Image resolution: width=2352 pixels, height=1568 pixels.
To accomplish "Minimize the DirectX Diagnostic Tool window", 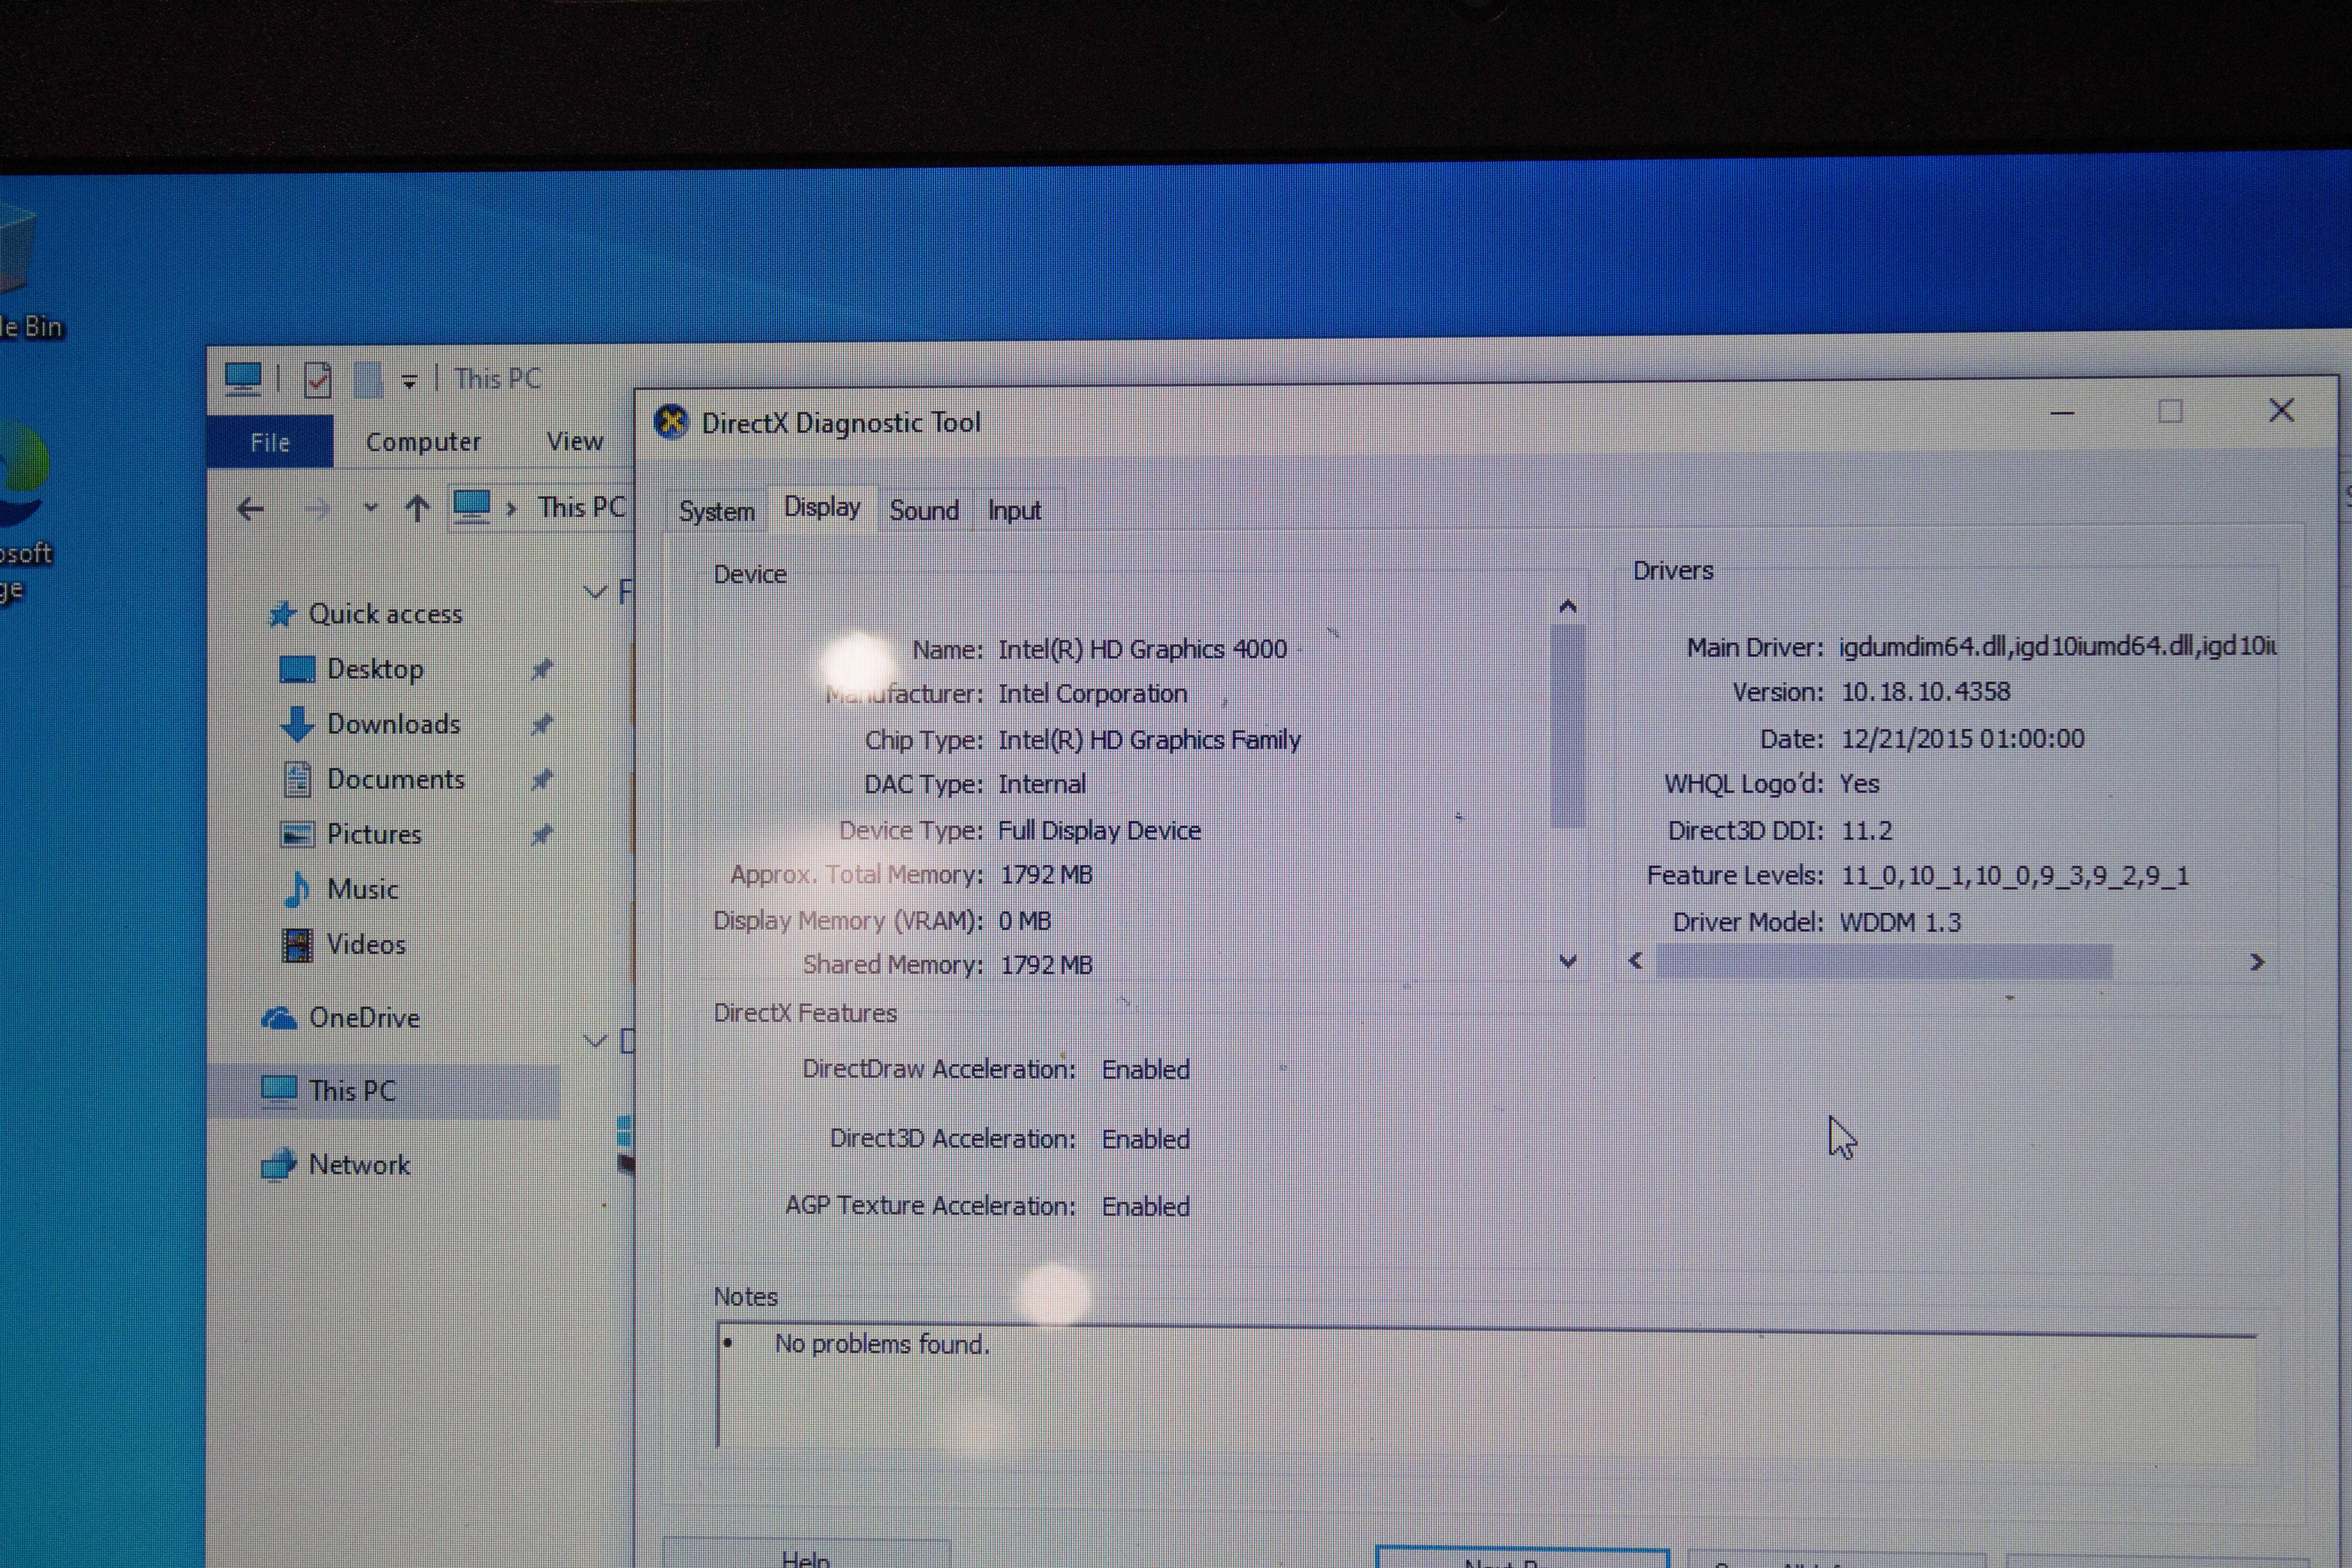I will coord(2062,412).
